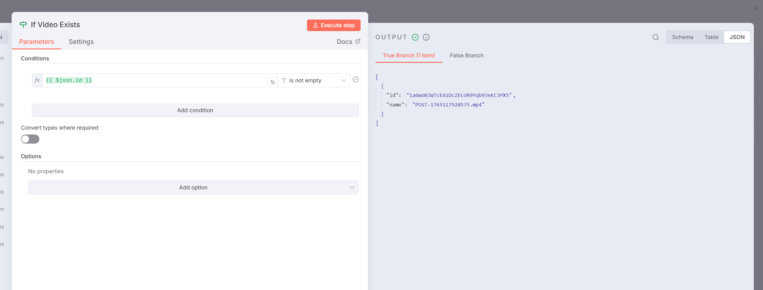The image size is (763, 290).
Task: Switch to the Settings tab
Action: [81, 42]
